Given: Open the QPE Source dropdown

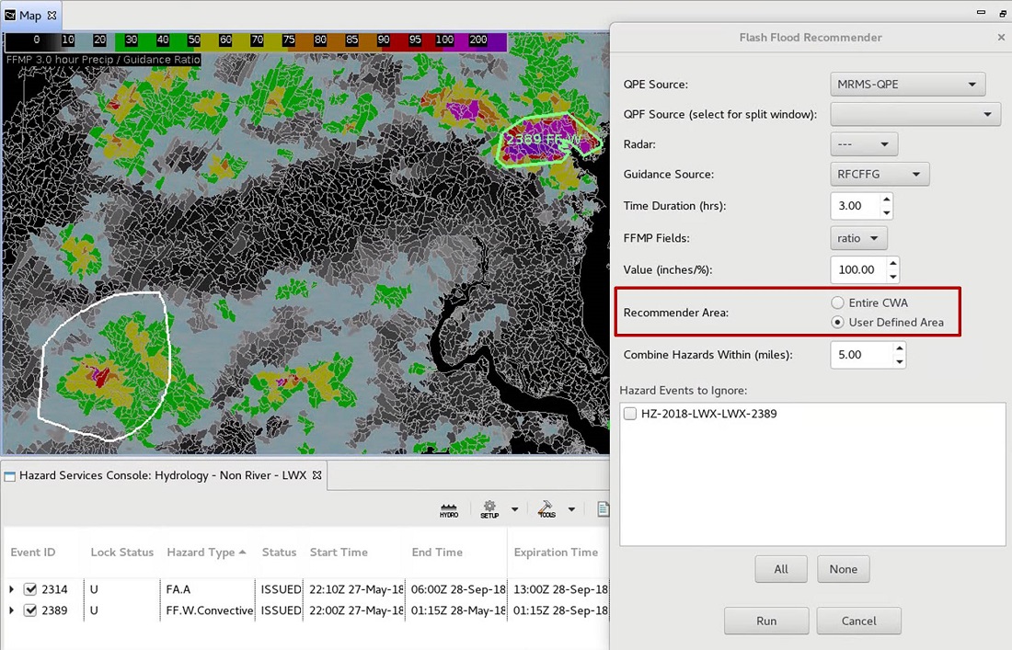Looking at the screenshot, I should coord(907,85).
